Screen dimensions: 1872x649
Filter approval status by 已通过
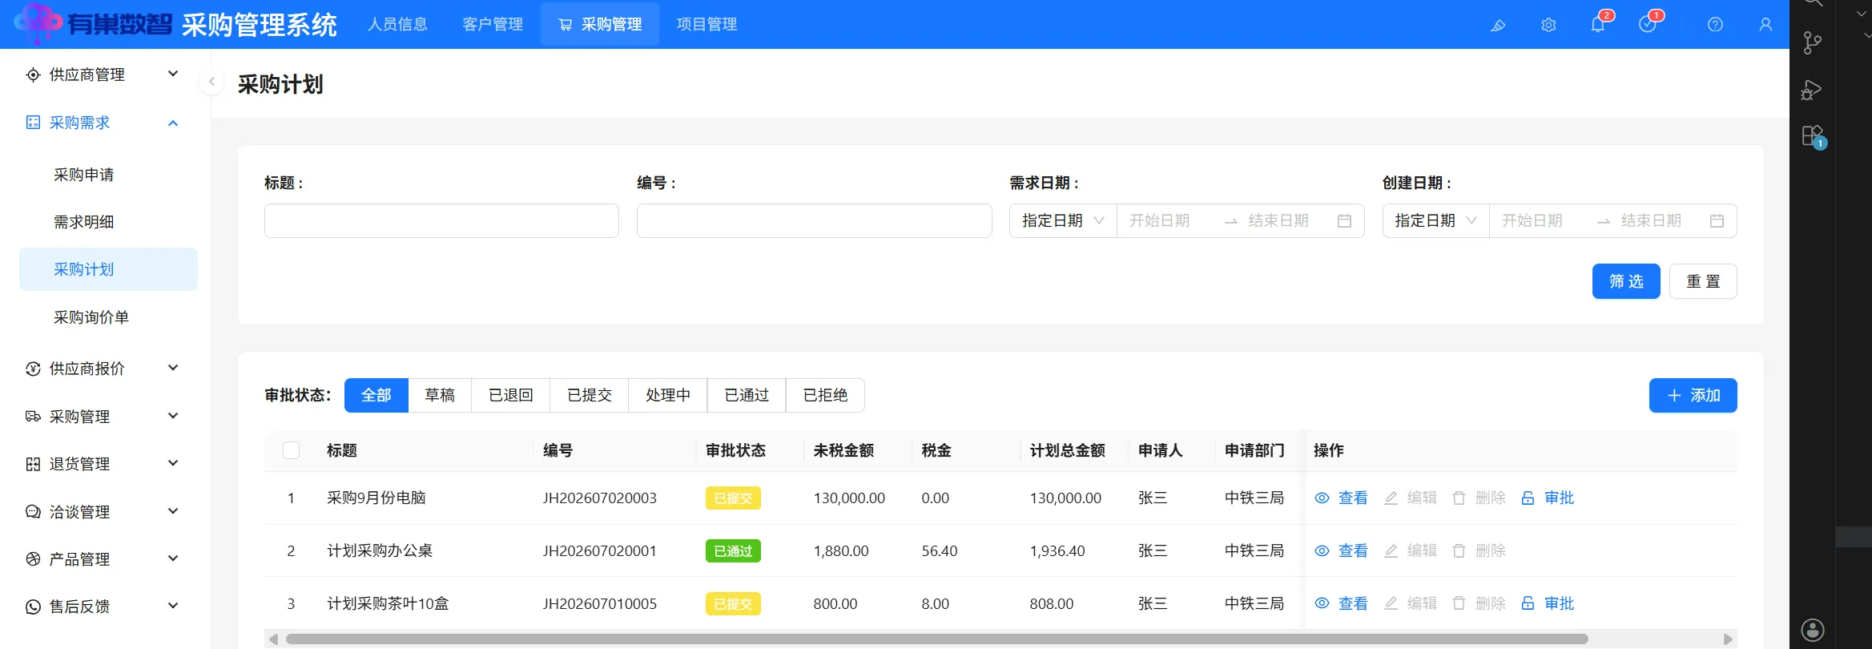click(747, 396)
